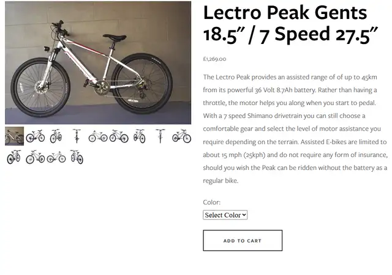The image size is (392, 275).
Task: Select the fifth thumbnail in the top row
Action: 98,136
